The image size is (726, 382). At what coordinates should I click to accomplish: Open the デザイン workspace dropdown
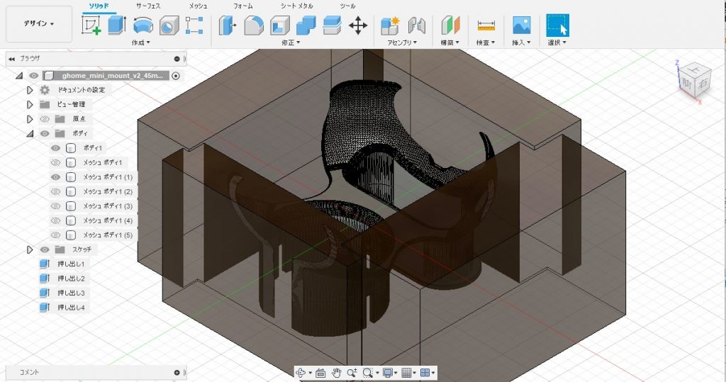[39, 23]
